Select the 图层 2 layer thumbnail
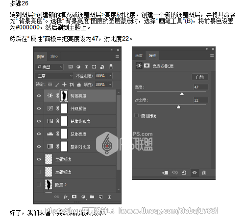Viewport: 245px width, 220px height. click(x=49, y=184)
